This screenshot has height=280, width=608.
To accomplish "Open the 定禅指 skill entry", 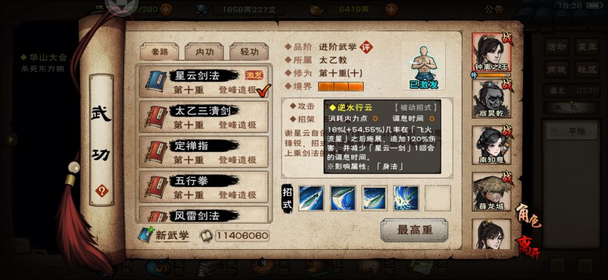I will tap(204, 152).
